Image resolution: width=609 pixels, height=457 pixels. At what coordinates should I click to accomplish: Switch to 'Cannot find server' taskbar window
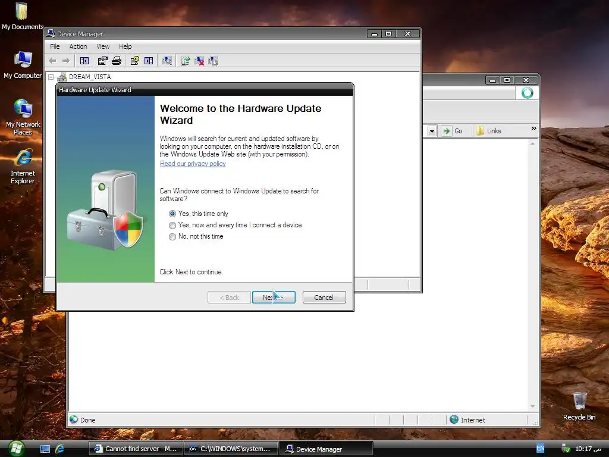coord(136,449)
